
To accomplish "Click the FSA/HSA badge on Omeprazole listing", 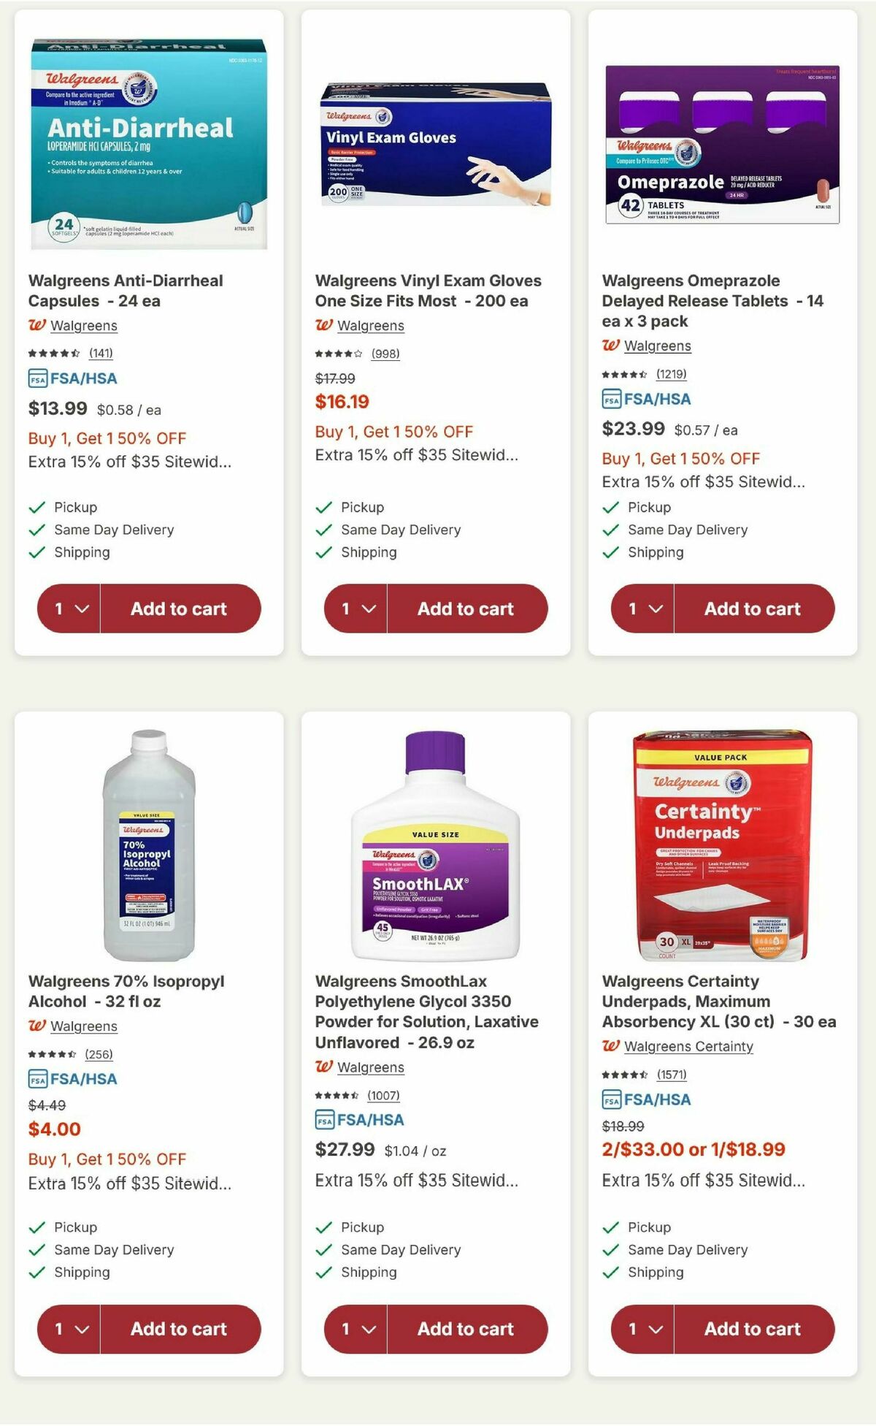I will coord(647,399).
